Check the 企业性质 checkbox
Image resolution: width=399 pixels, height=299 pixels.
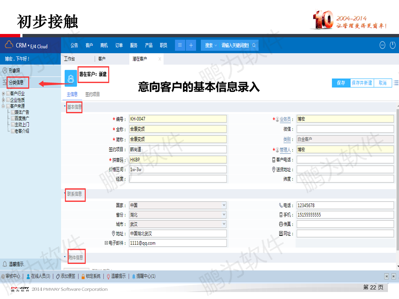(x=8, y=100)
